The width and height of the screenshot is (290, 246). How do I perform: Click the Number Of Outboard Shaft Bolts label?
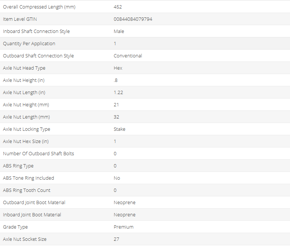(x=39, y=154)
